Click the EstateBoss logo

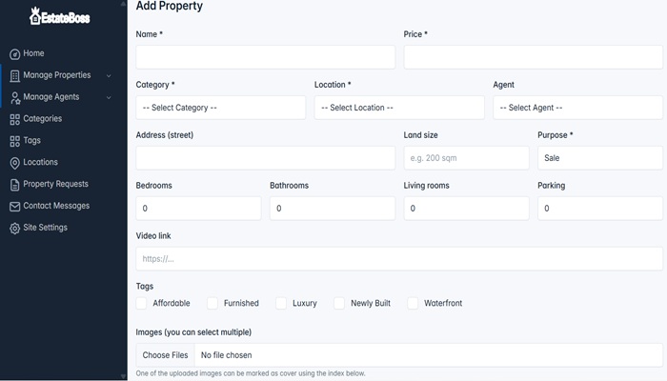pos(59,16)
